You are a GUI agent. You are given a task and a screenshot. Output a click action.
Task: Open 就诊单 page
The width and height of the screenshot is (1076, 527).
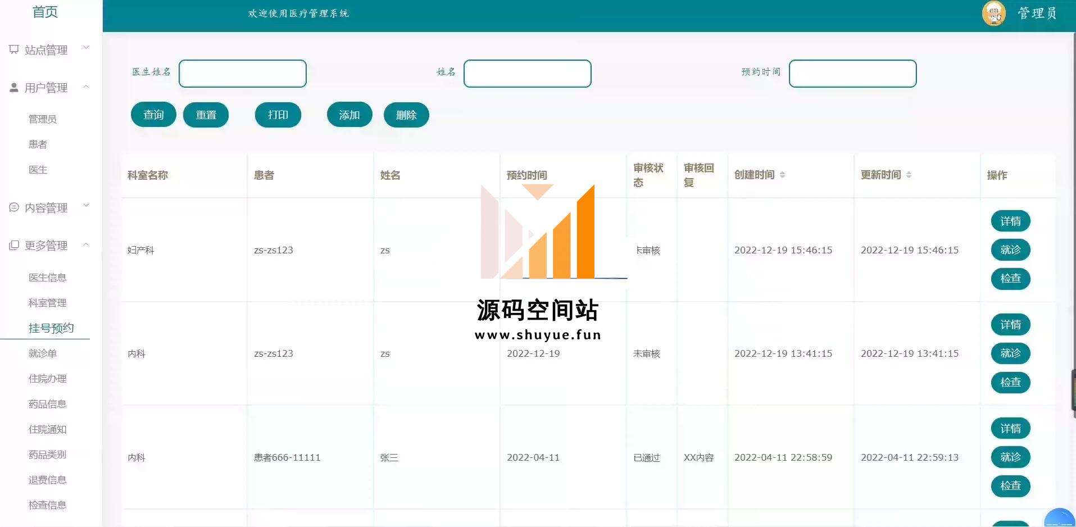coord(43,353)
